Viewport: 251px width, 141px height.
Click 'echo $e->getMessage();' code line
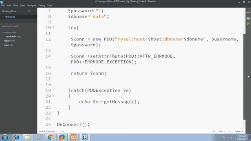click(109, 102)
